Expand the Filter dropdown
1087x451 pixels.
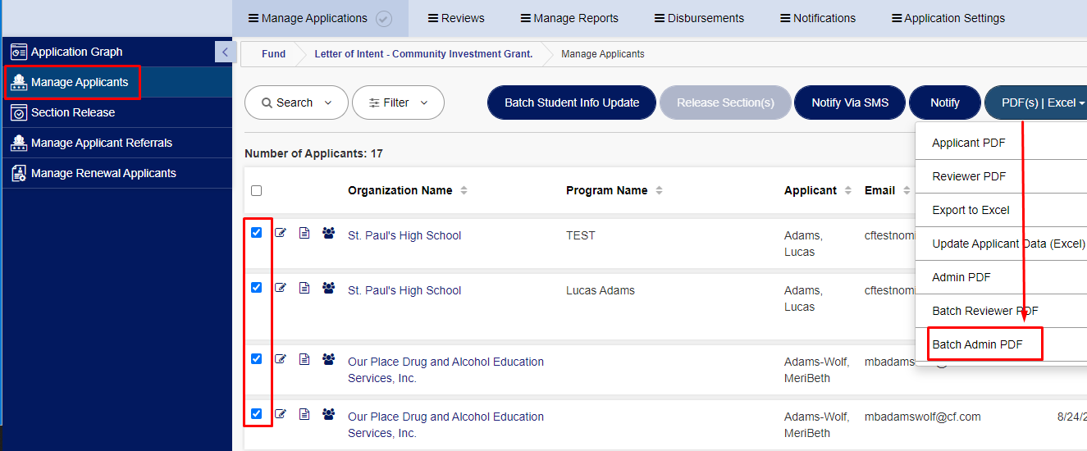tap(398, 102)
